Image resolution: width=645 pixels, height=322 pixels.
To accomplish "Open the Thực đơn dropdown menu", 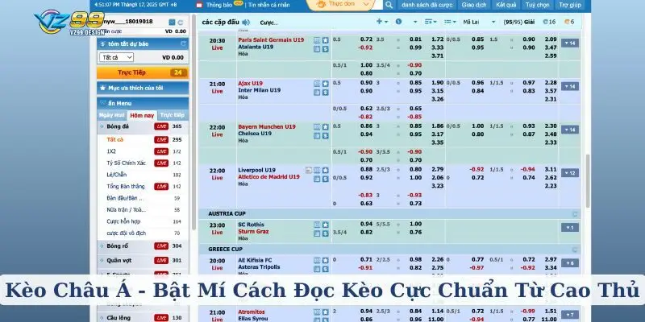I will click(344, 5).
